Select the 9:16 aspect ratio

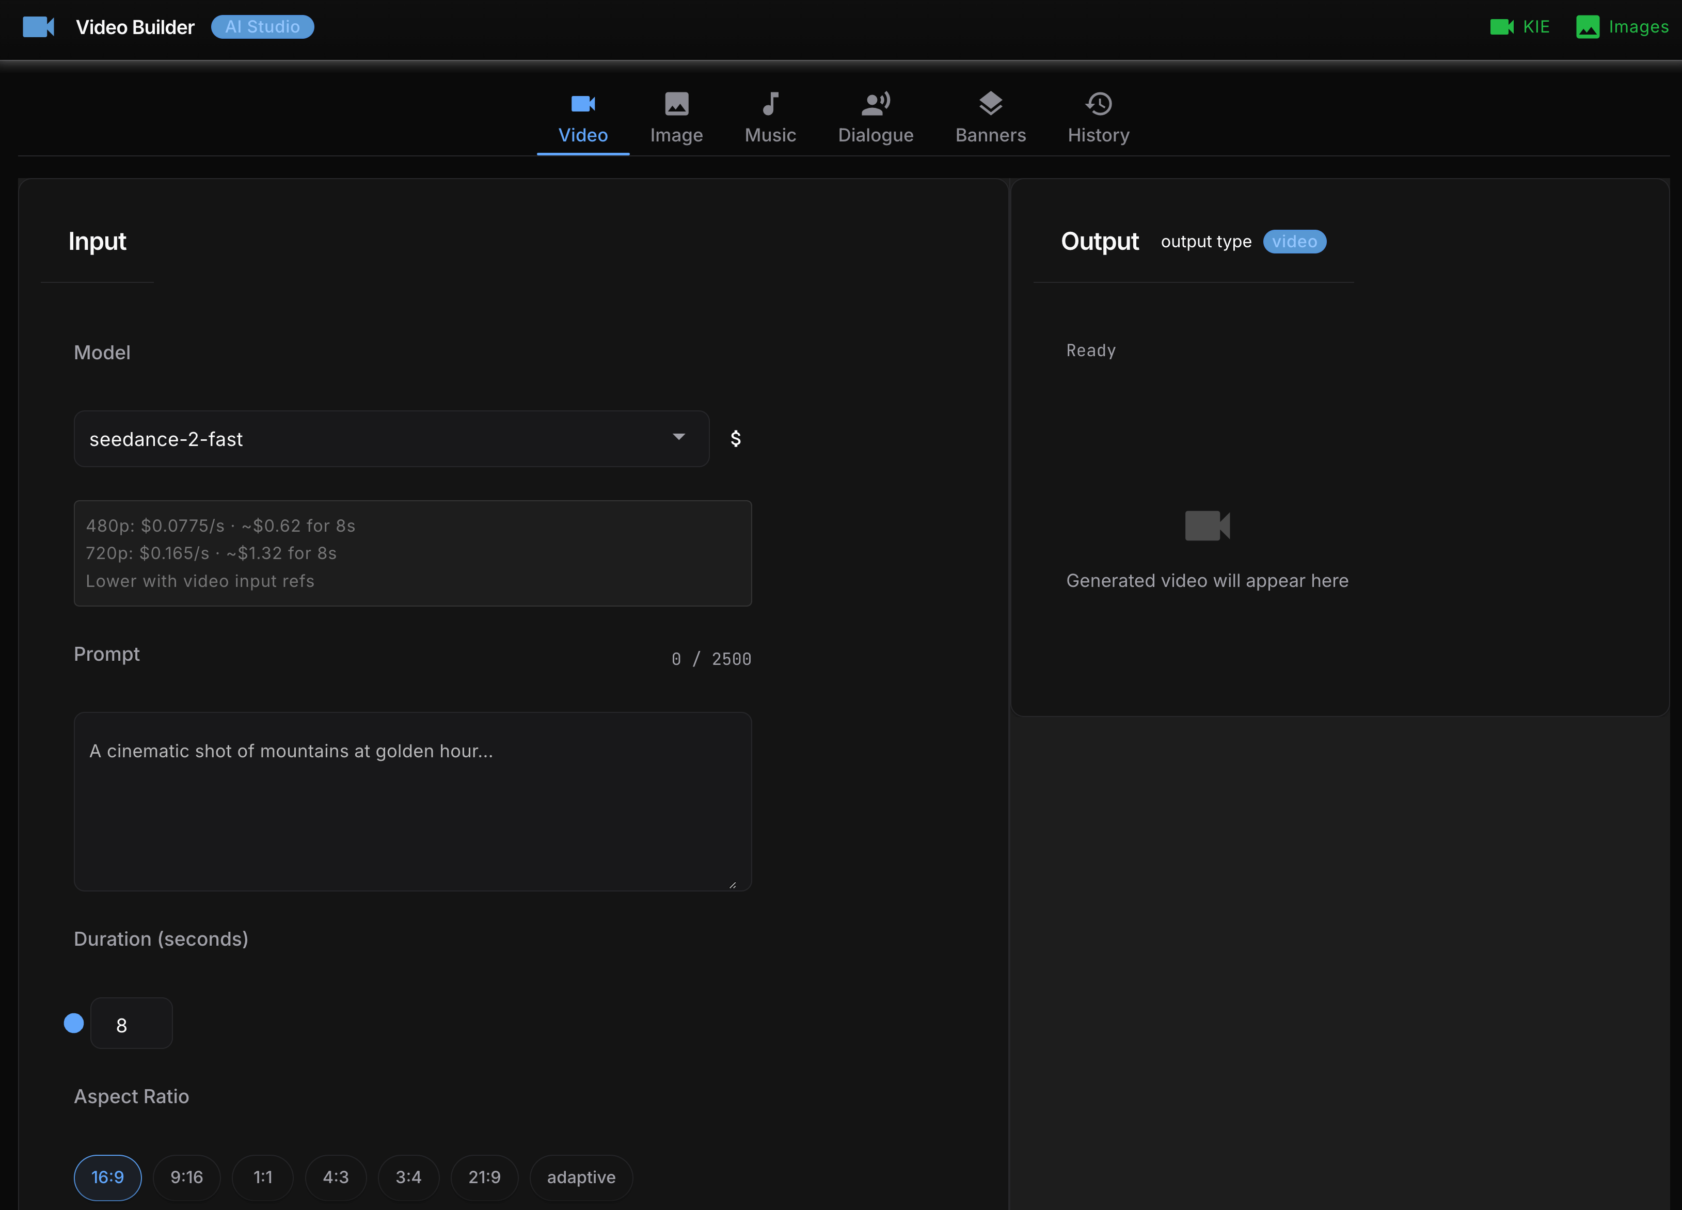tap(186, 1177)
